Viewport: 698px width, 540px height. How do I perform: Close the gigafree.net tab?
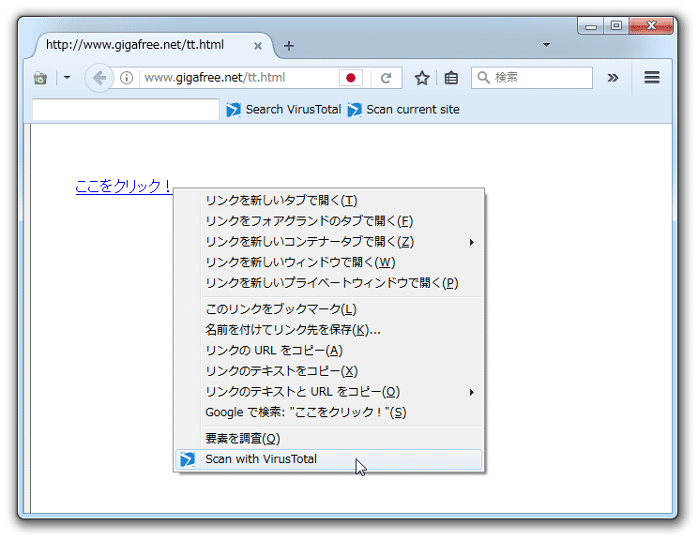(257, 46)
